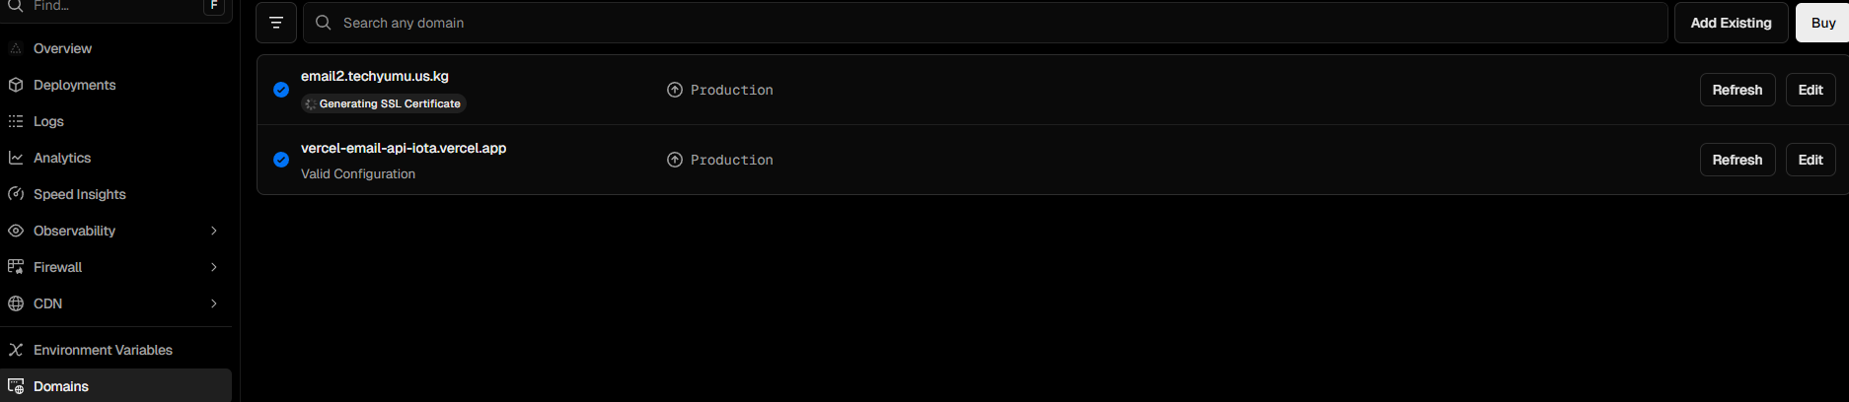Screen dimensions: 1849x402
Task: Expand the Observability submenu chevron
Action: tap(214, 231)
